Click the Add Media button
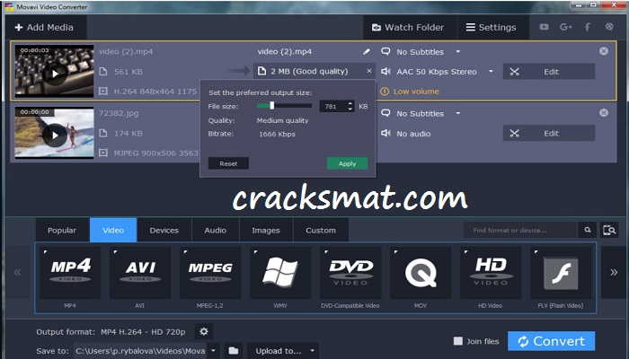This screenshot has width=629, height=359. (x=44, y=27)
